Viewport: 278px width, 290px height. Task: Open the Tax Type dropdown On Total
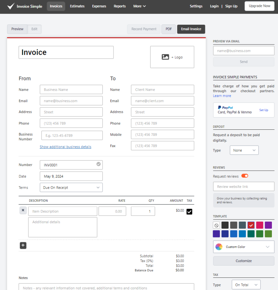point(246,285)
